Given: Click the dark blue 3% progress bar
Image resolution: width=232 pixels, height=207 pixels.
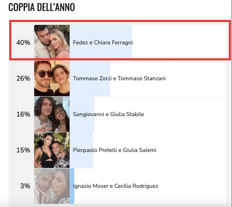Looking at the screenshot, I should click(72, 186).
